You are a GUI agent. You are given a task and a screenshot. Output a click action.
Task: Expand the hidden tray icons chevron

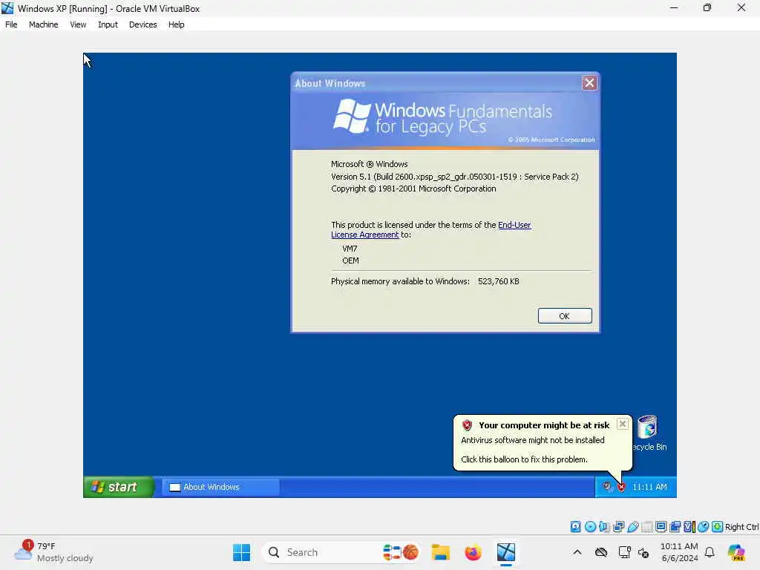click(577, 552)
